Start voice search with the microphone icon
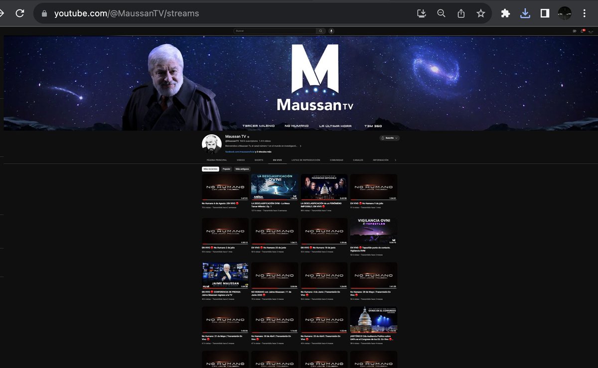 coord(331,31)
